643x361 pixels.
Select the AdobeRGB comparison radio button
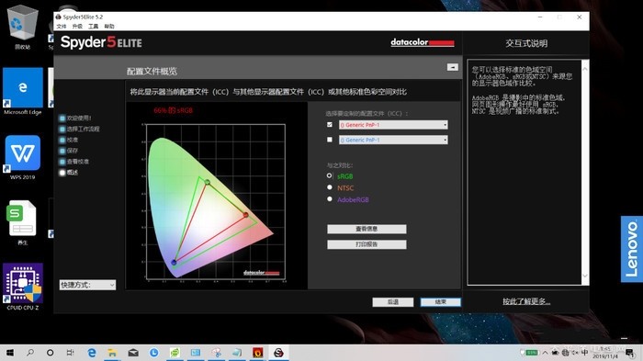(x=330, y=199)
